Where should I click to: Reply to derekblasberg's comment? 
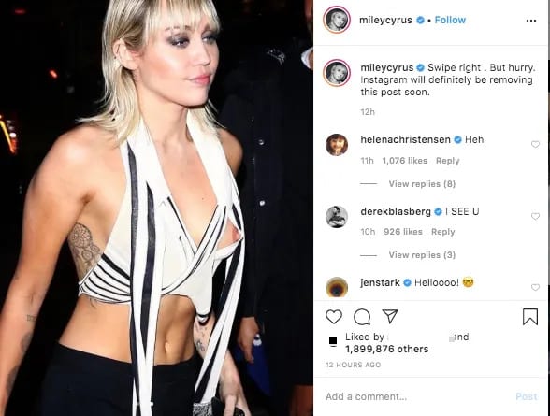click(x=443, y=232)
